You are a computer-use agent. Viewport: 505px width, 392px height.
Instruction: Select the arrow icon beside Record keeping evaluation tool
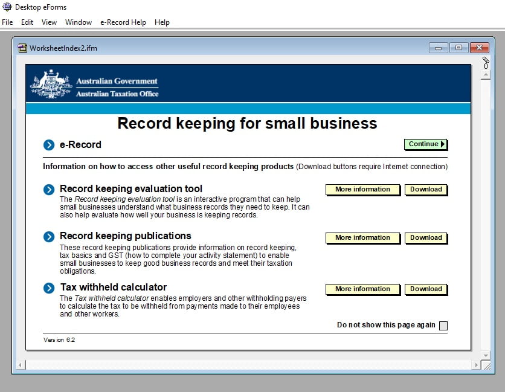[x=49, y=189]
